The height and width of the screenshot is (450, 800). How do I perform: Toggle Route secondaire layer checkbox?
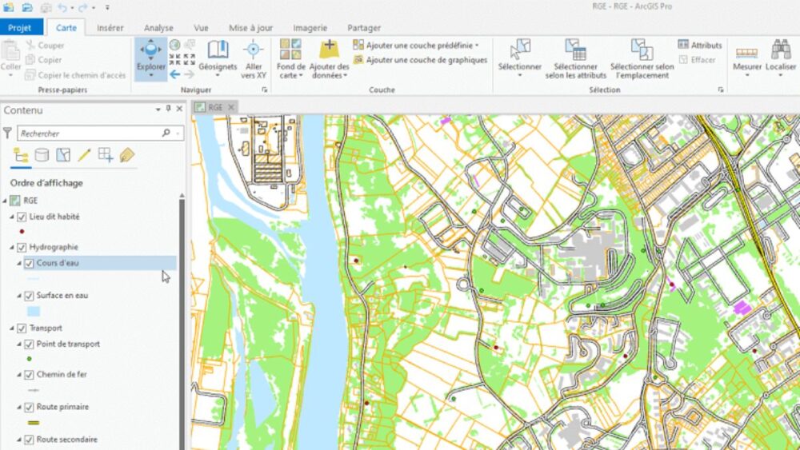click(x=29, y=440)
